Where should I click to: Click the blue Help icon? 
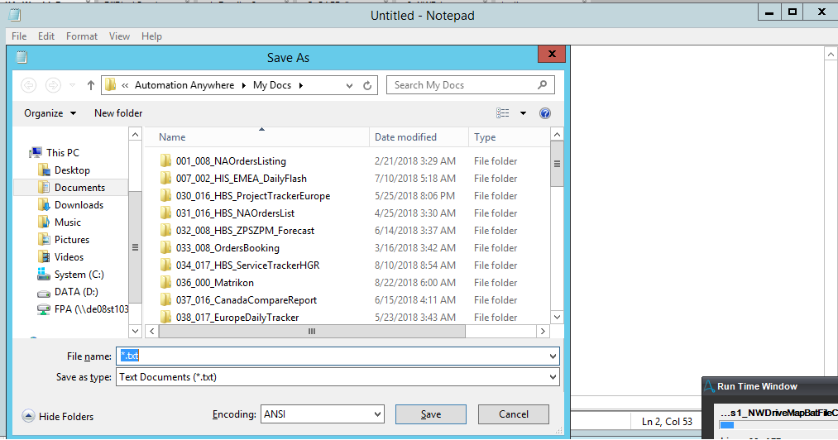point(545,113)
